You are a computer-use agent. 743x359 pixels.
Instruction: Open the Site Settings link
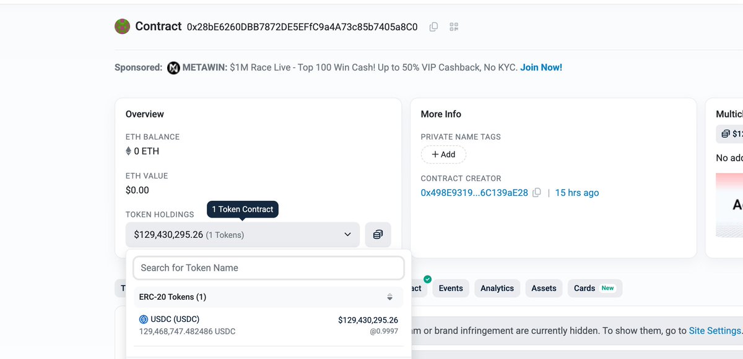715,331
